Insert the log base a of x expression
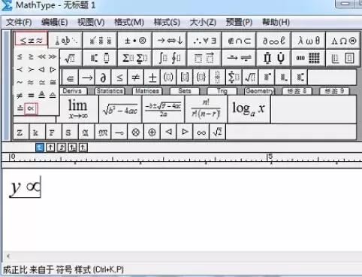Image resolution: width=362 pixels, height=277 pixels. coord(249,109)
